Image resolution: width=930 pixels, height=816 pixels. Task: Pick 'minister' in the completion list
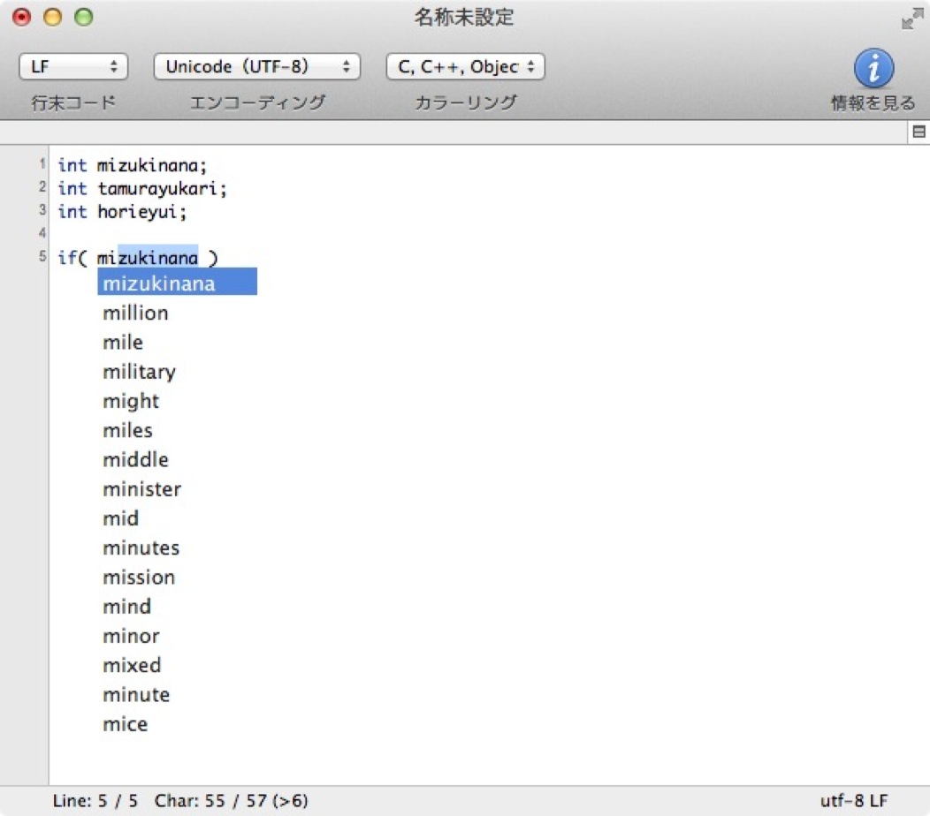pos(141,489)
